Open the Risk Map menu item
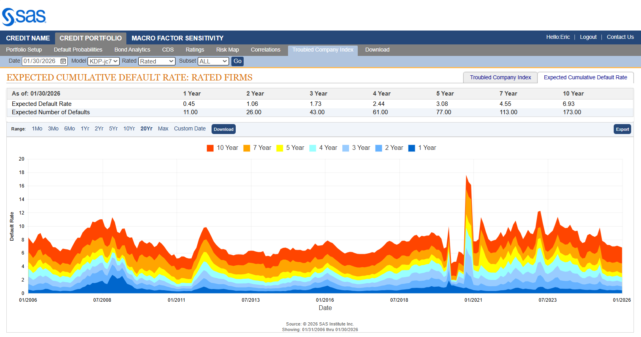The width and height of the screenshot is (641, 337). tap(227, 50)
